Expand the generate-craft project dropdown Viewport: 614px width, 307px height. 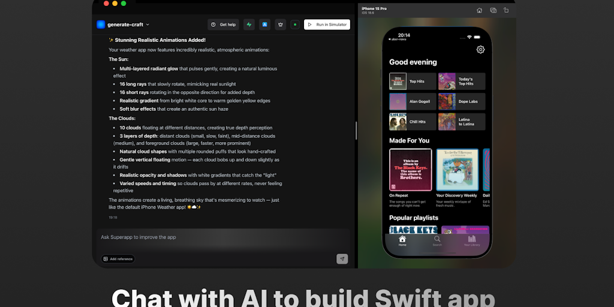click(x=148, y=25)
